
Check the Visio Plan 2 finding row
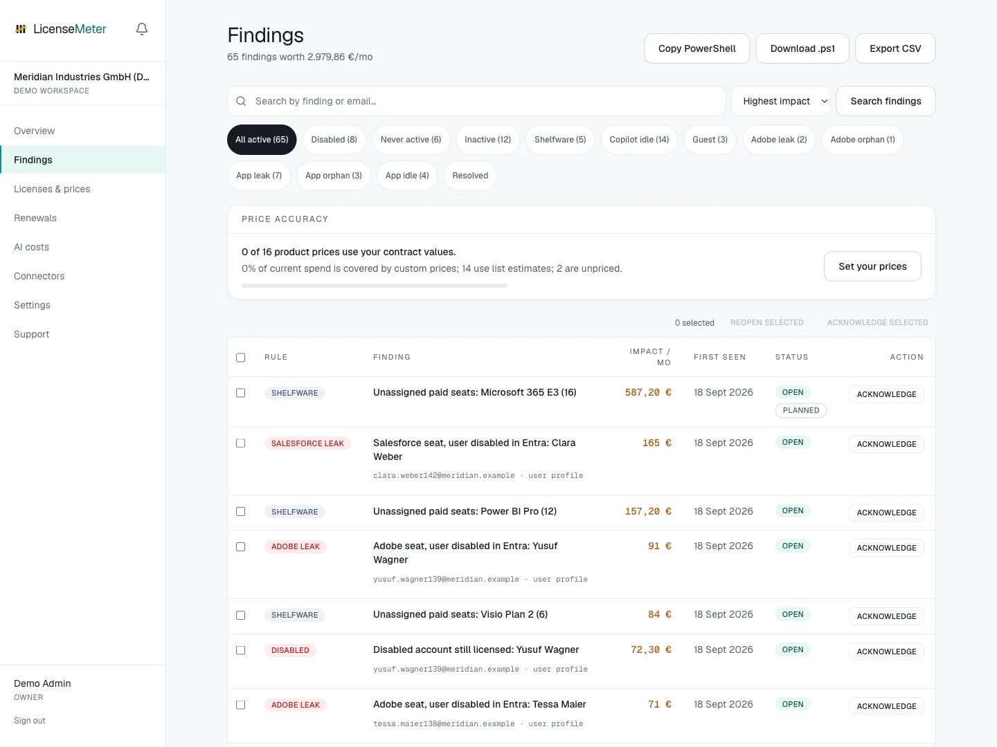pyautogui.click(x=241, y=615)
